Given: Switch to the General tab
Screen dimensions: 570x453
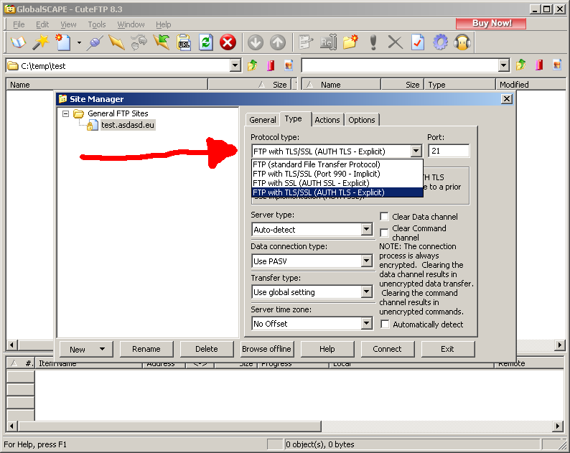Looking at the screenshot, I should pos(263,120).
